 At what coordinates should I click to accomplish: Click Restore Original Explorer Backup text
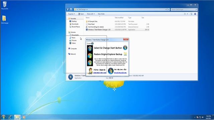[x=108, y=54]
